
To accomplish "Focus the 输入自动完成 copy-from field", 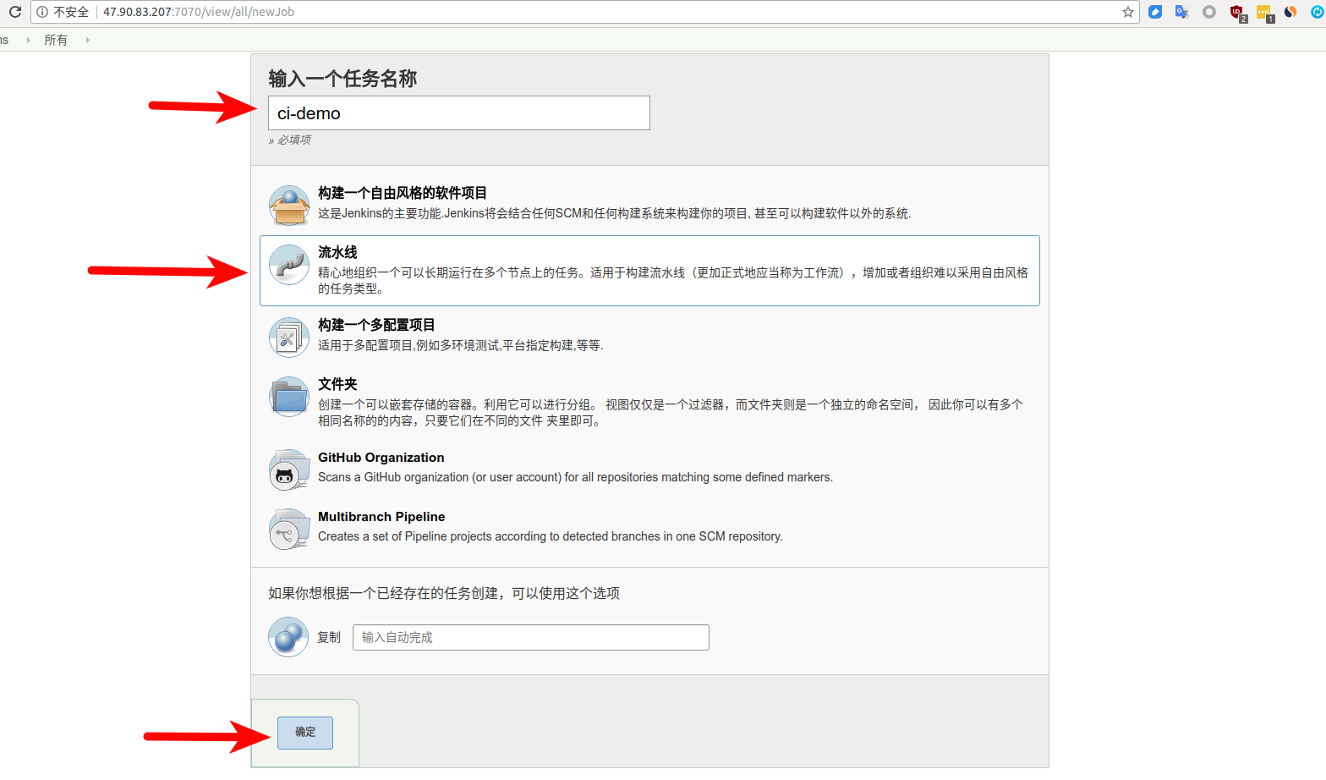I will tap(531, 638).
